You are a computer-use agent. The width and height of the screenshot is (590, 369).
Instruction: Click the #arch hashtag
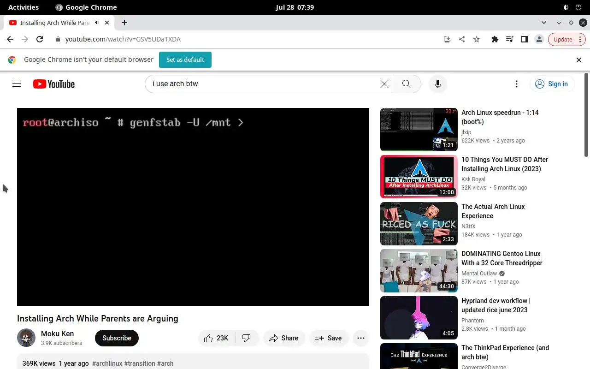(x=165, y=363)
